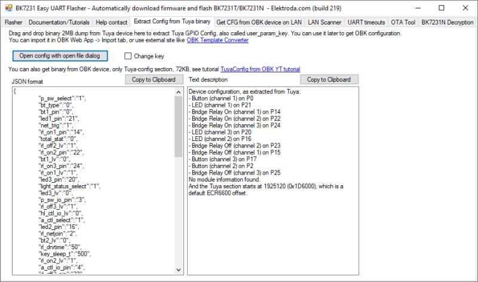Screen dimensions: 478x282
Task: Click 'Button (channel 3) on P17' line
Action: coord(222,159)
